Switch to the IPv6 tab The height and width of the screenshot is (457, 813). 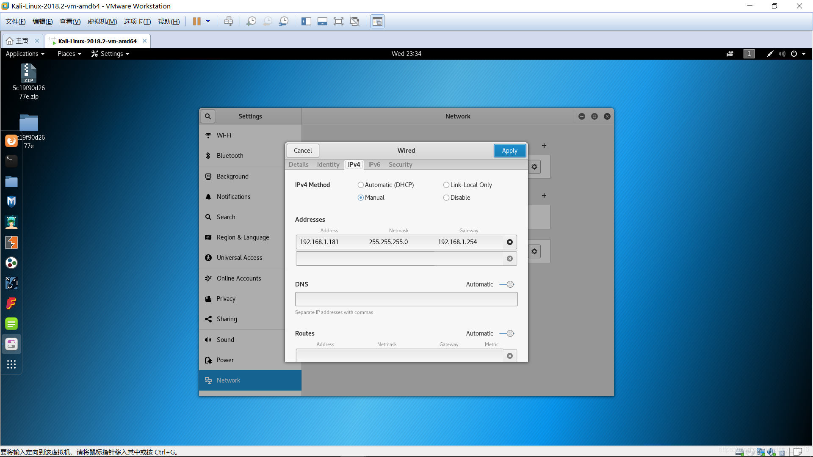click(374, 165)
